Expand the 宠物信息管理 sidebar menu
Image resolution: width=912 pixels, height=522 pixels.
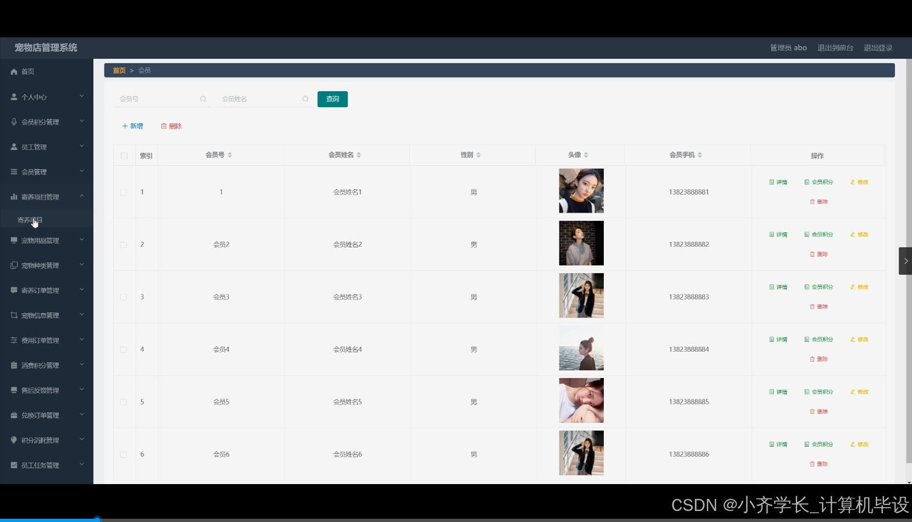[47, 315]
